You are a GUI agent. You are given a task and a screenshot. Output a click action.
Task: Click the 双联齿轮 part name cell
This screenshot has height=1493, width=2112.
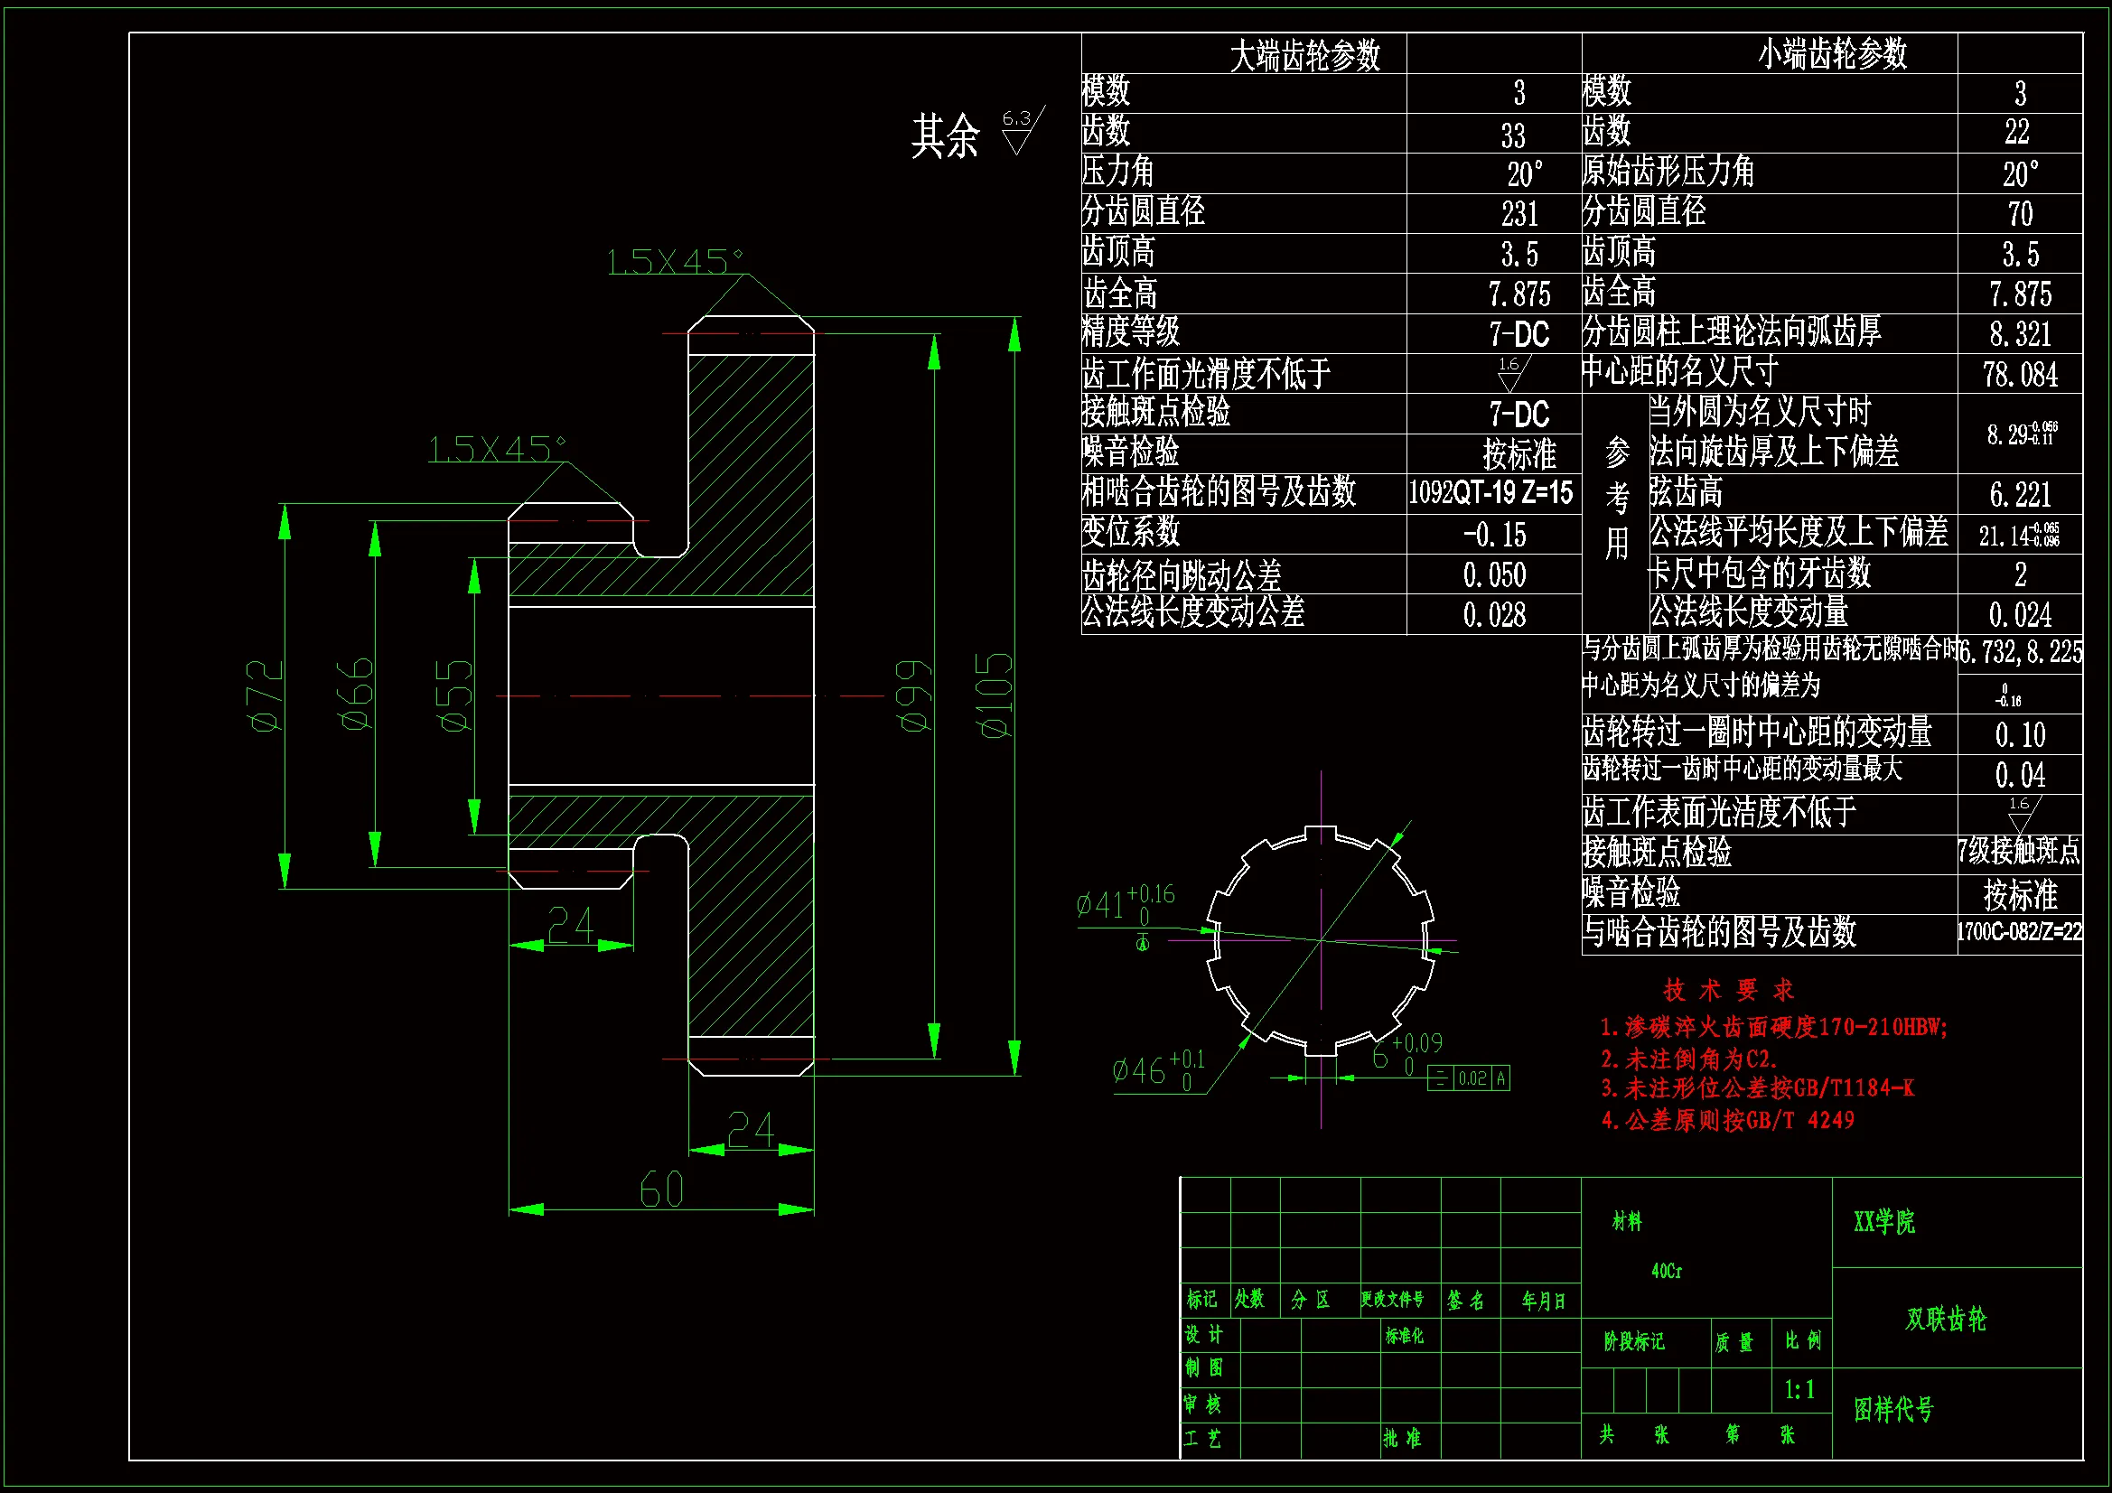click(1946, 1320)
